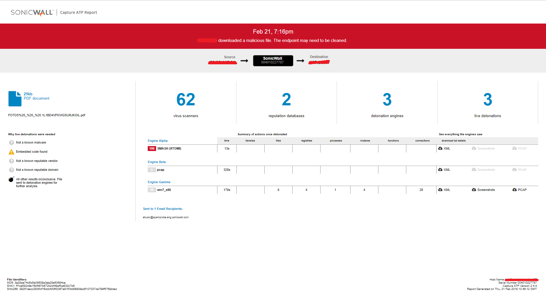Open the Engine Alpha link
Image resolution: width=546 pixels, height=302 pixels.
pos(158,141)
